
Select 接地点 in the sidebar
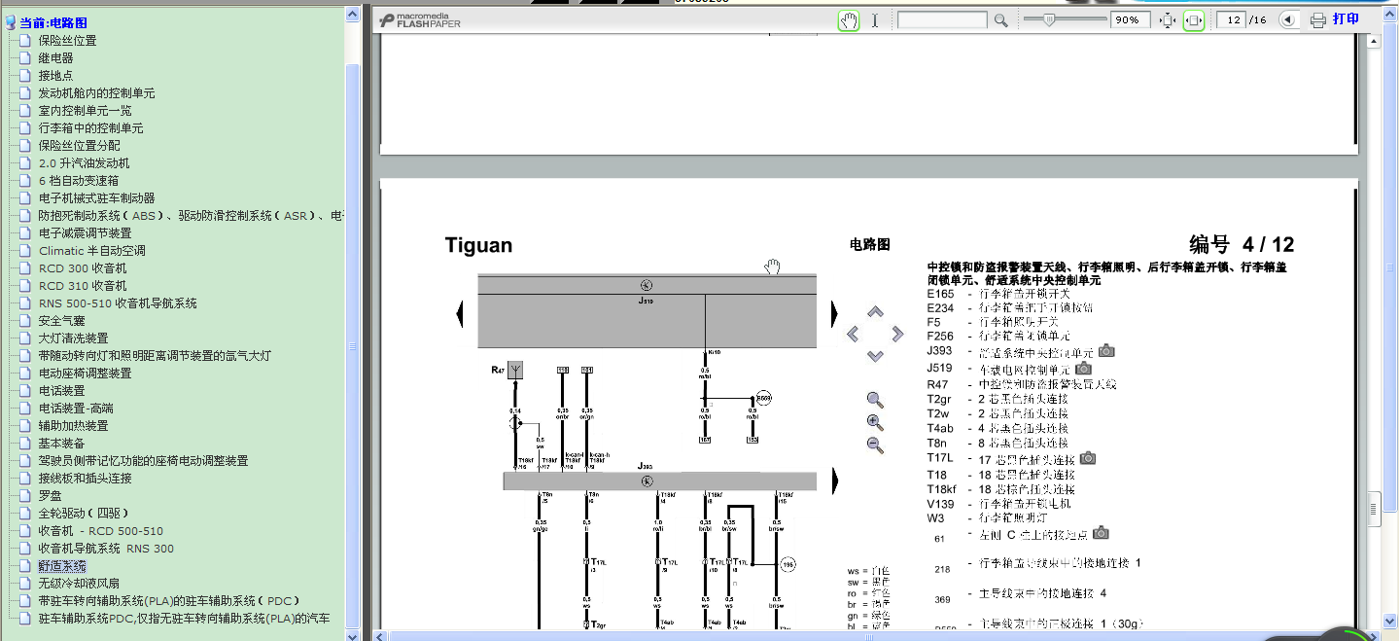point(55,75)
